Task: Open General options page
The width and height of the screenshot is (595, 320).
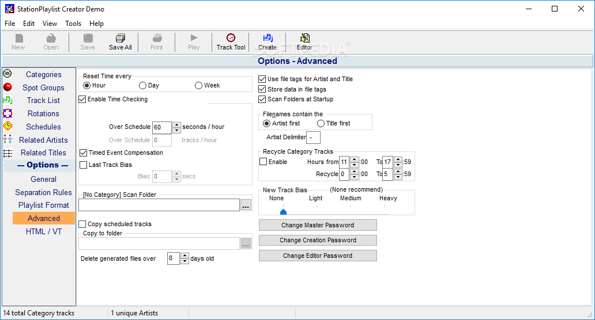Action: click(x=44, y=179)
